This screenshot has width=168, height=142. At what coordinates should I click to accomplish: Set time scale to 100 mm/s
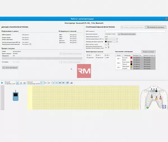click(25, 83)
